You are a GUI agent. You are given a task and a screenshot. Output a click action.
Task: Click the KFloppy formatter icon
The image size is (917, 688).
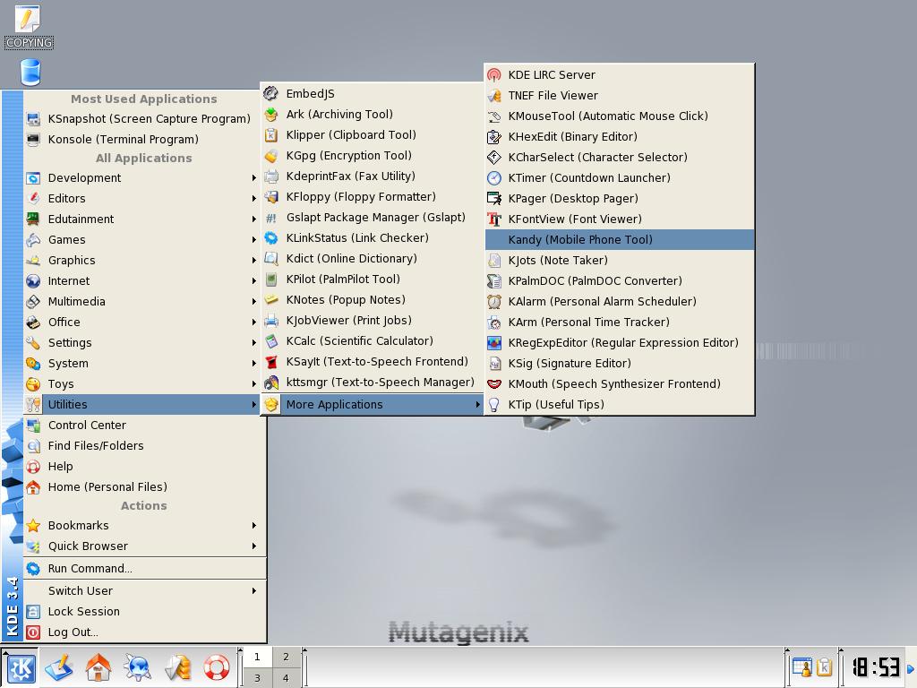[270, 197]
